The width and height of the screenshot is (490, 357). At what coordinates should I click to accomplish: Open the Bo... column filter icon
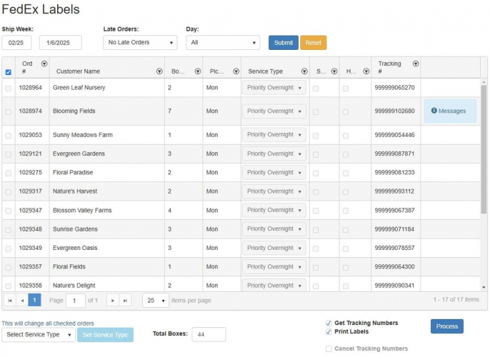pyautogui.click(x=198, y=71)
